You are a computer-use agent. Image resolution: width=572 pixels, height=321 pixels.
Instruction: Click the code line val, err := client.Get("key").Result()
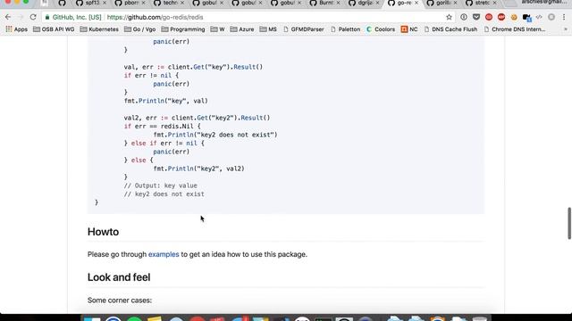pyautogui.click(x=193, y=67)
